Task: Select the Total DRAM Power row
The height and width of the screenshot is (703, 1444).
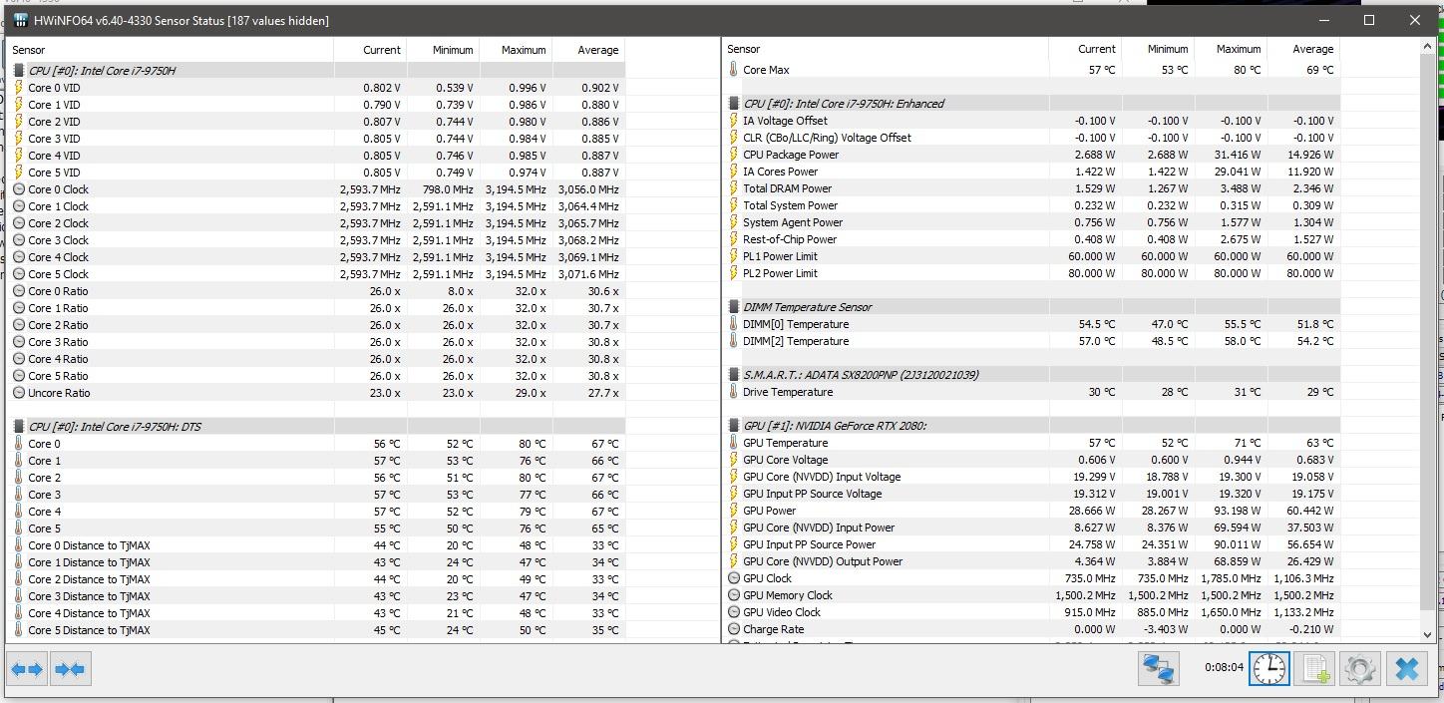Action: 1031,188
